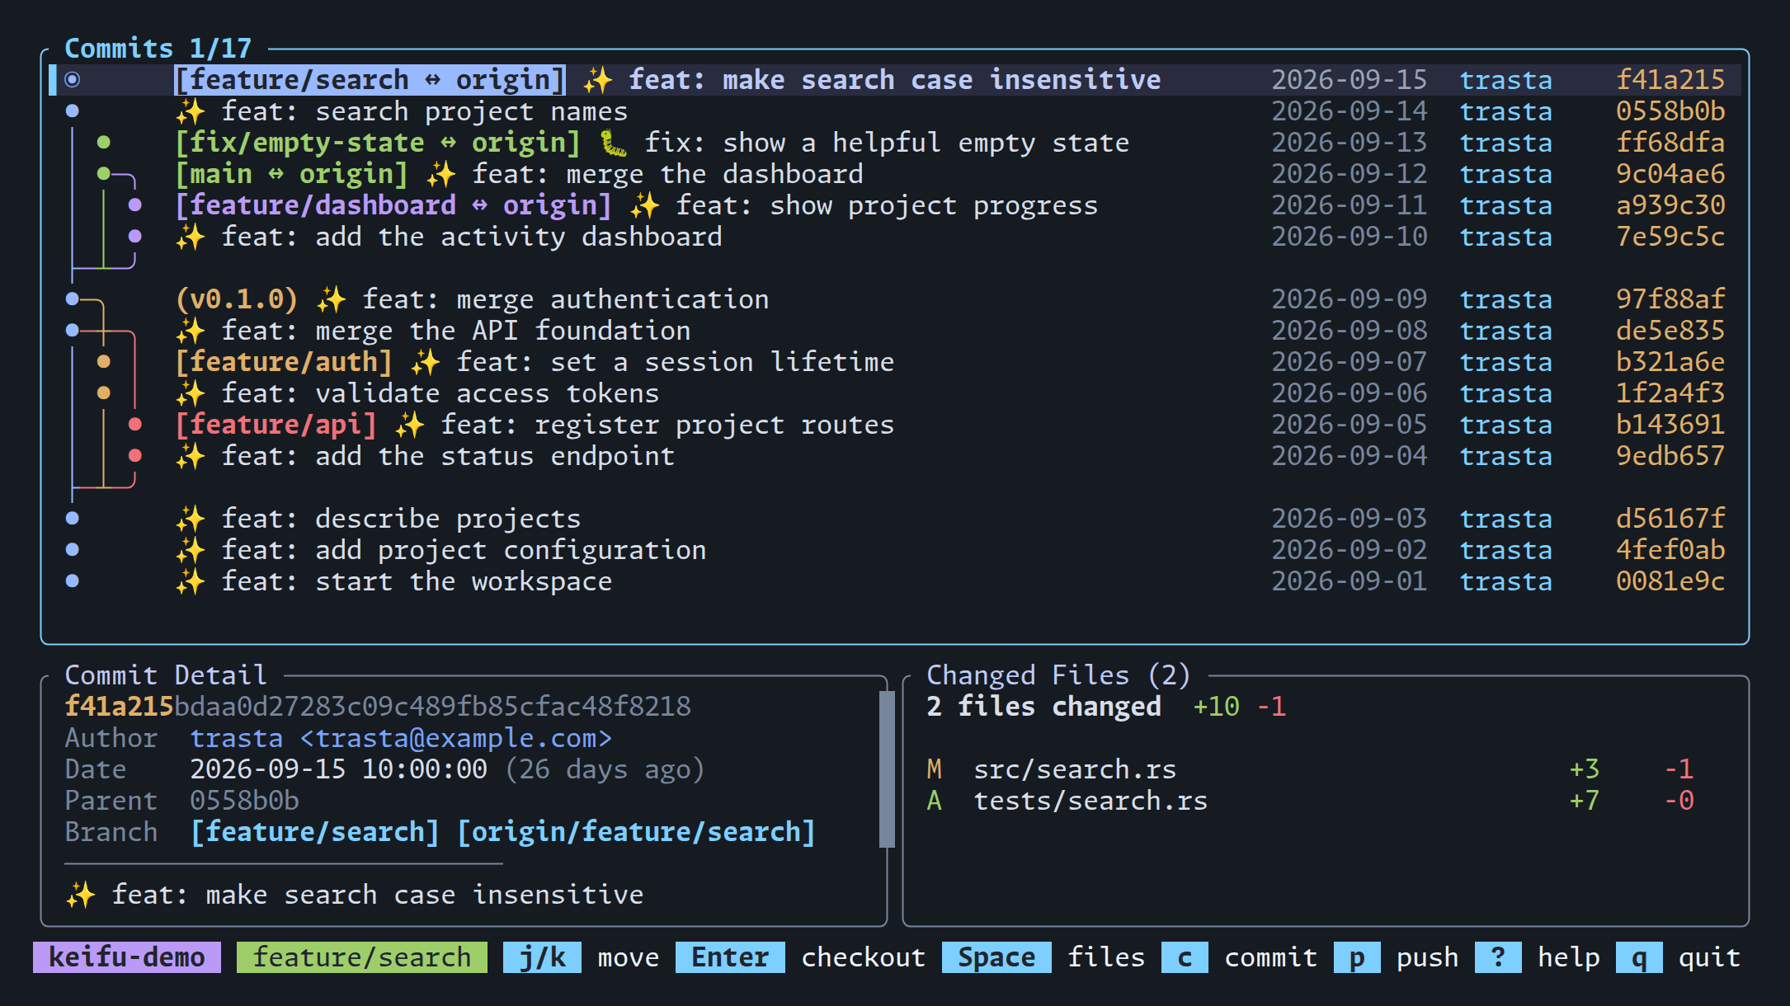Select 'feat: start the workspace' commit

[895, 581]
